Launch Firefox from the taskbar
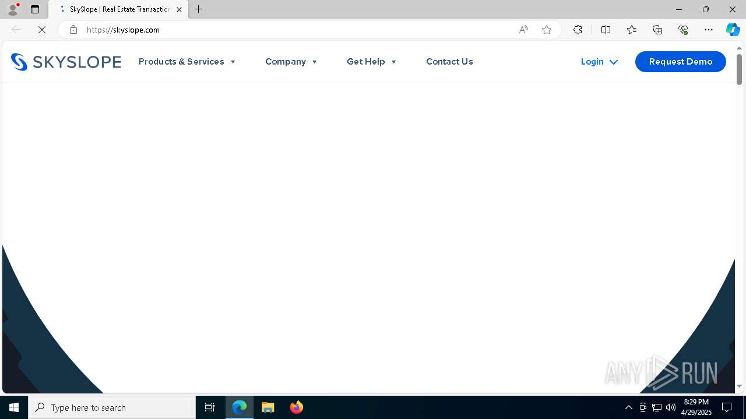 297,407
